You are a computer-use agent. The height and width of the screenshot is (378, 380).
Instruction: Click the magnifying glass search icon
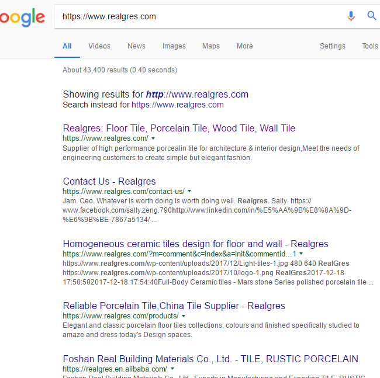(372, 16)
